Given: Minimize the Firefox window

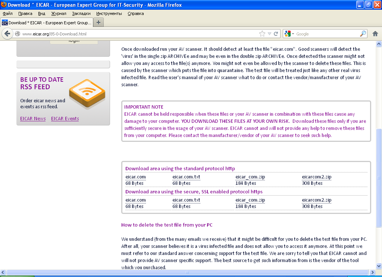Looking at the screenshot, I should coord(360,4).
